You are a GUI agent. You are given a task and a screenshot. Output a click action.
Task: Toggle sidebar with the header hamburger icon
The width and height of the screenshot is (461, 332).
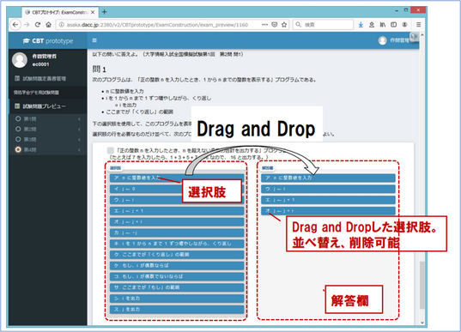tap(94, 40)
